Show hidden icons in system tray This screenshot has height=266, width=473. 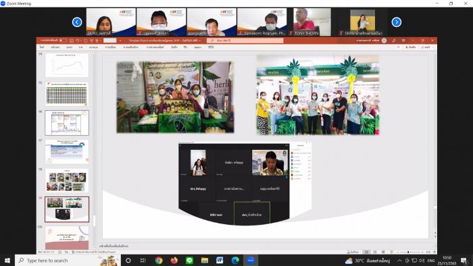pyautogui.click(x=399, y=261)
